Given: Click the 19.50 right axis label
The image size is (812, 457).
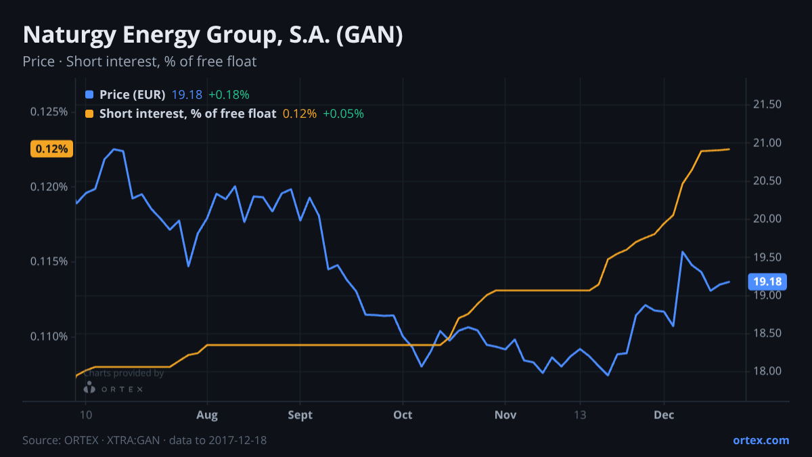Looking at the screenshot, I should 767,257.
